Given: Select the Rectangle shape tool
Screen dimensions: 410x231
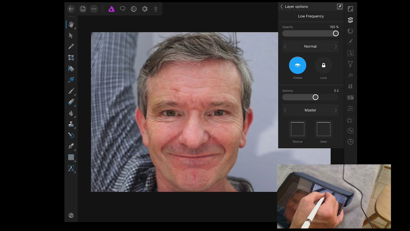Looking at the screenshot, I should pyautogui.click(x=71, y=157).
